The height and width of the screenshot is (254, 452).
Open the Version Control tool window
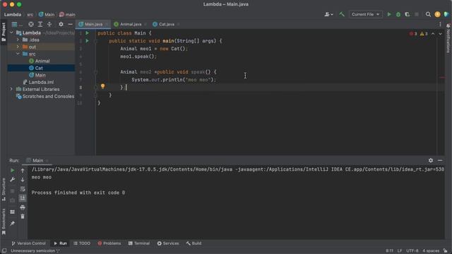28,243
